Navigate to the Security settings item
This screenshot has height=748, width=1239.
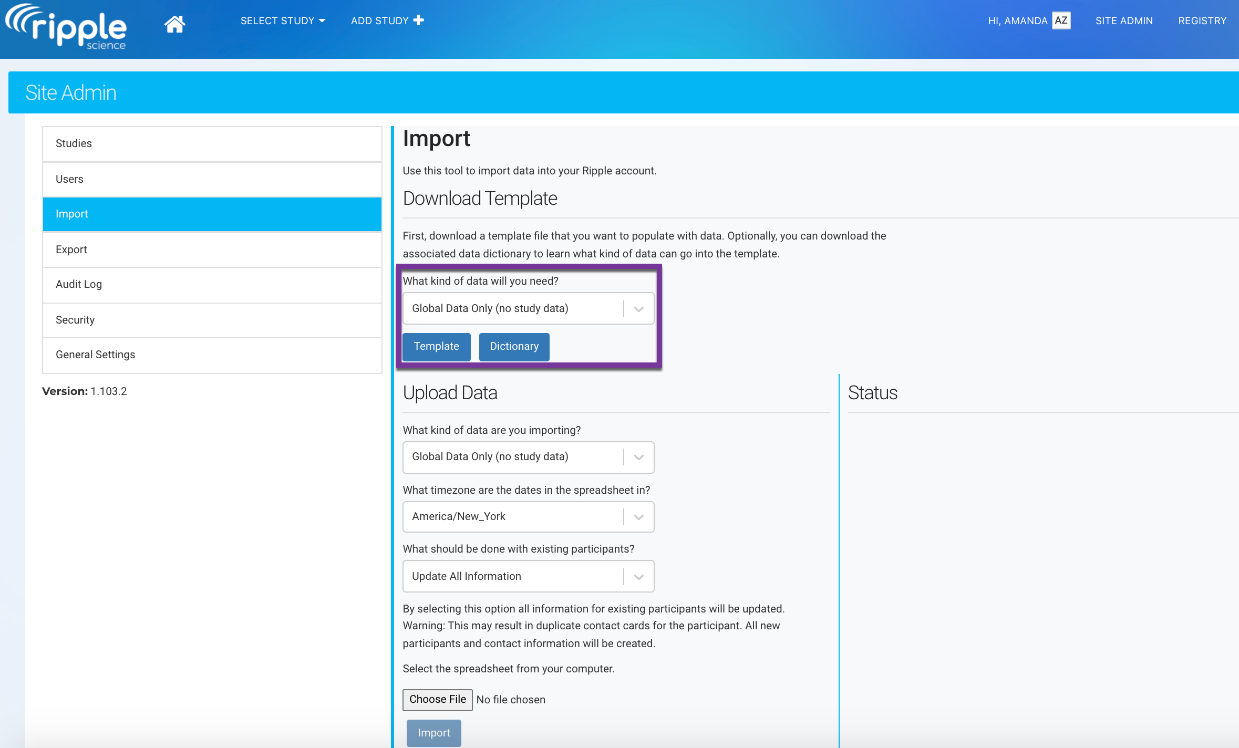[212, 320]
